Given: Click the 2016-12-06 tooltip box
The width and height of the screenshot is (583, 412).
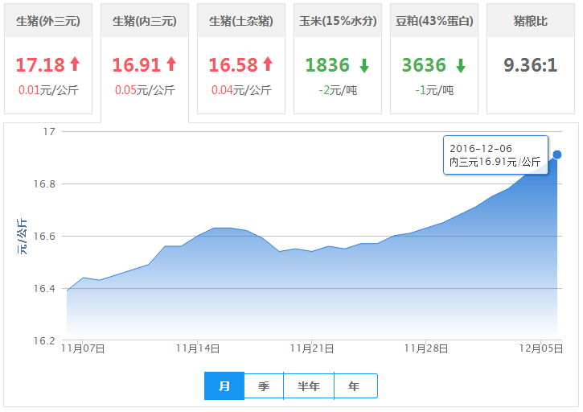Looking at the screenshot, I should pos(495,154).
